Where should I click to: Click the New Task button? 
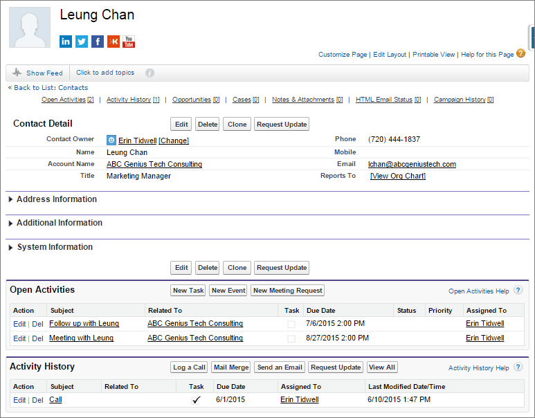[188, 291]
